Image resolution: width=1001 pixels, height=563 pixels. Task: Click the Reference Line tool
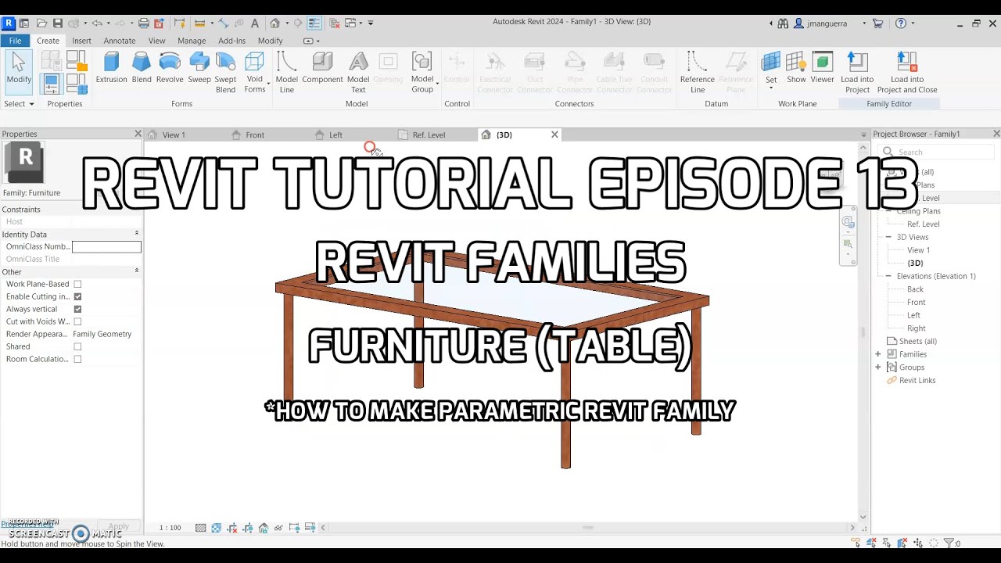tap(697, 72)
